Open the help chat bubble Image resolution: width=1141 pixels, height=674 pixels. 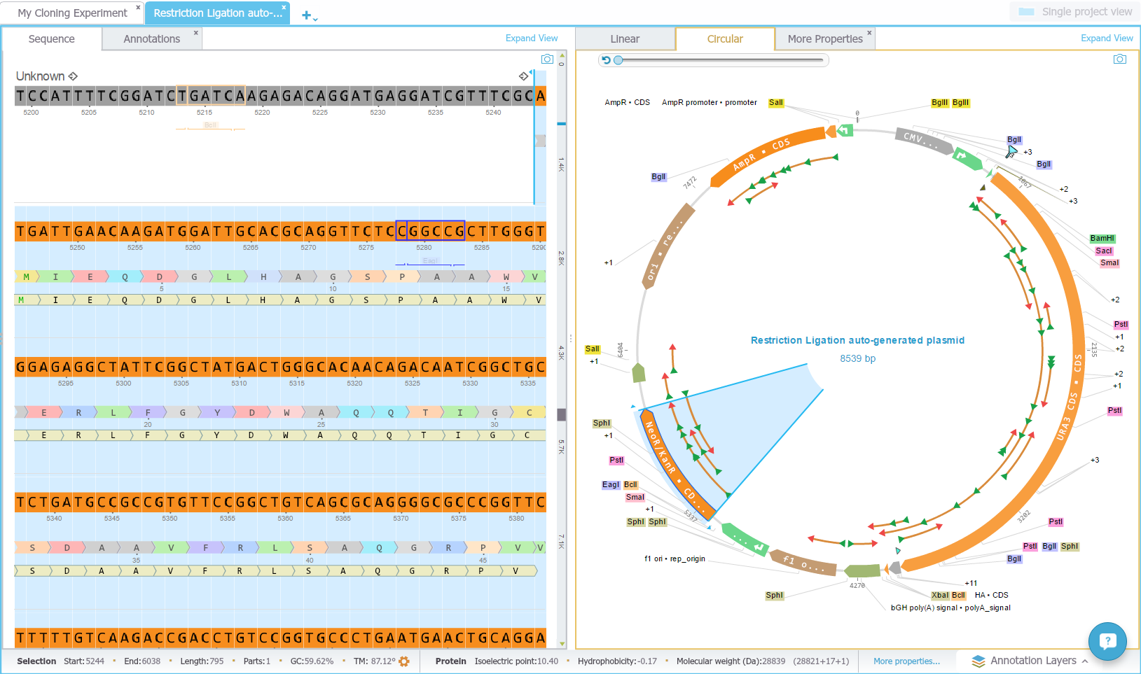click(1107, 640)
